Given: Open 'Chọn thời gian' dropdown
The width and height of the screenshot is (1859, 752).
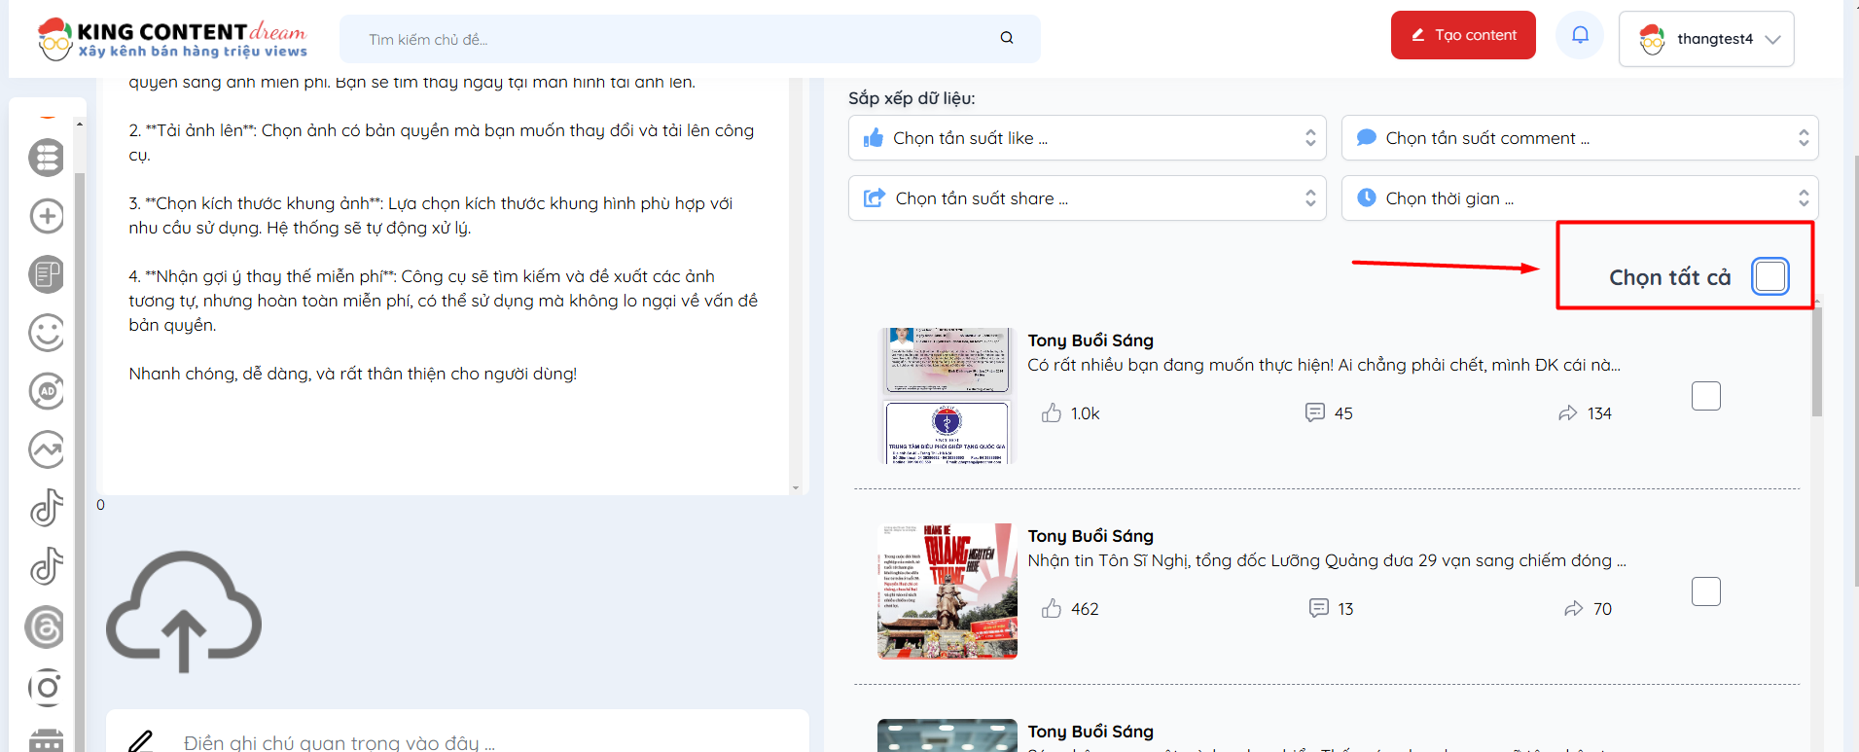Looking at the screenshot, I should pyautogui.click(x=1579, y=198).
